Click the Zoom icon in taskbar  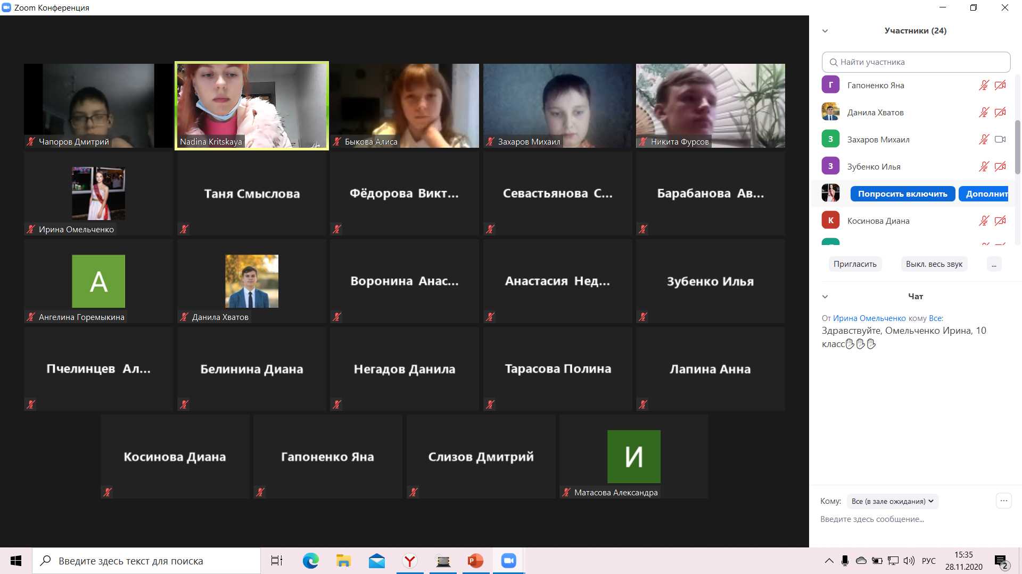[x=508, y=561]
